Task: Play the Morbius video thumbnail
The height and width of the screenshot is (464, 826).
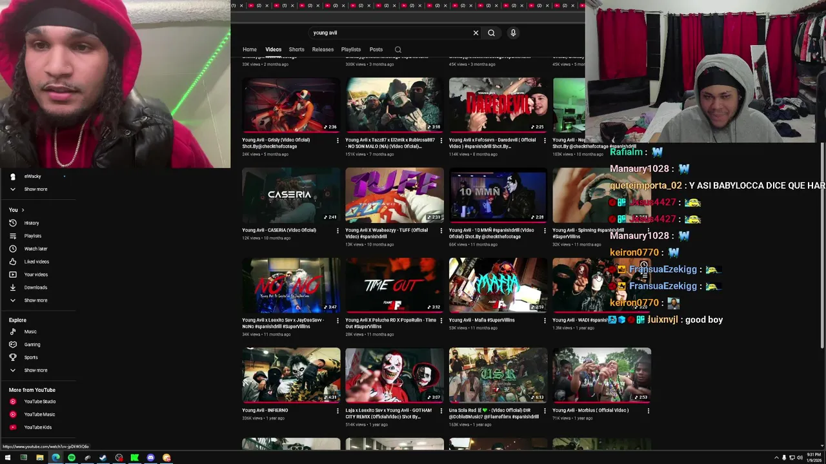Action: 601,376
